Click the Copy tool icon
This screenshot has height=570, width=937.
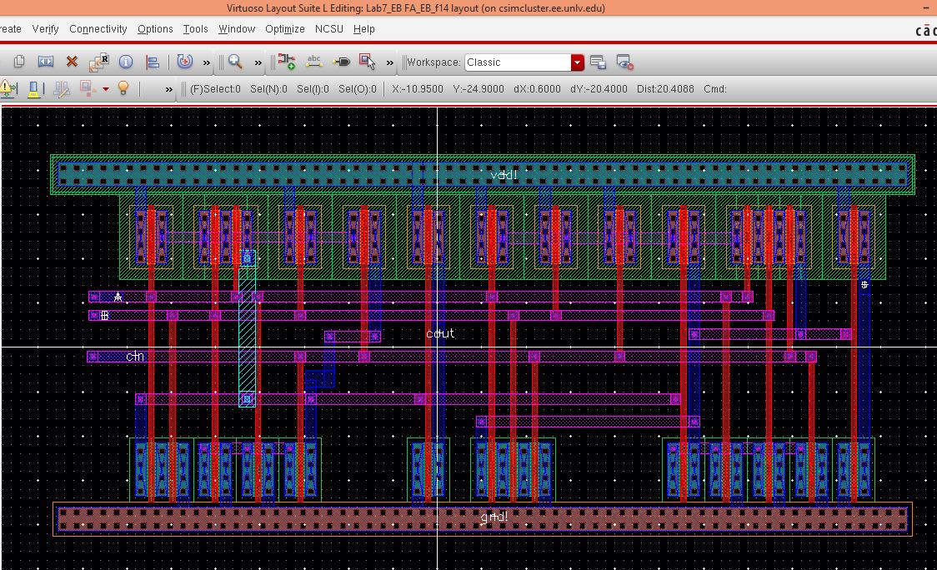[x=19, y=62]
